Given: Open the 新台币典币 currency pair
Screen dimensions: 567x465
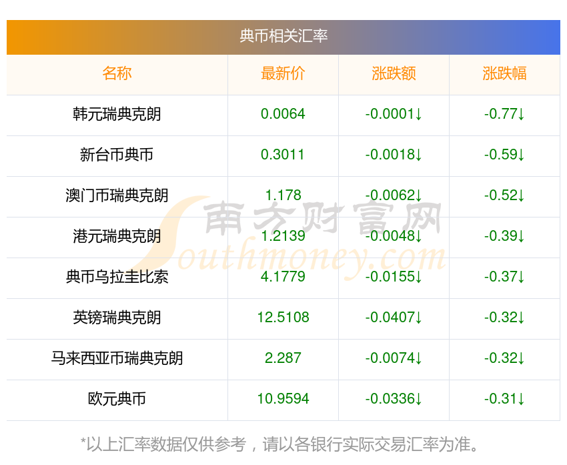Looking at the screenshot, I should 117,155.
